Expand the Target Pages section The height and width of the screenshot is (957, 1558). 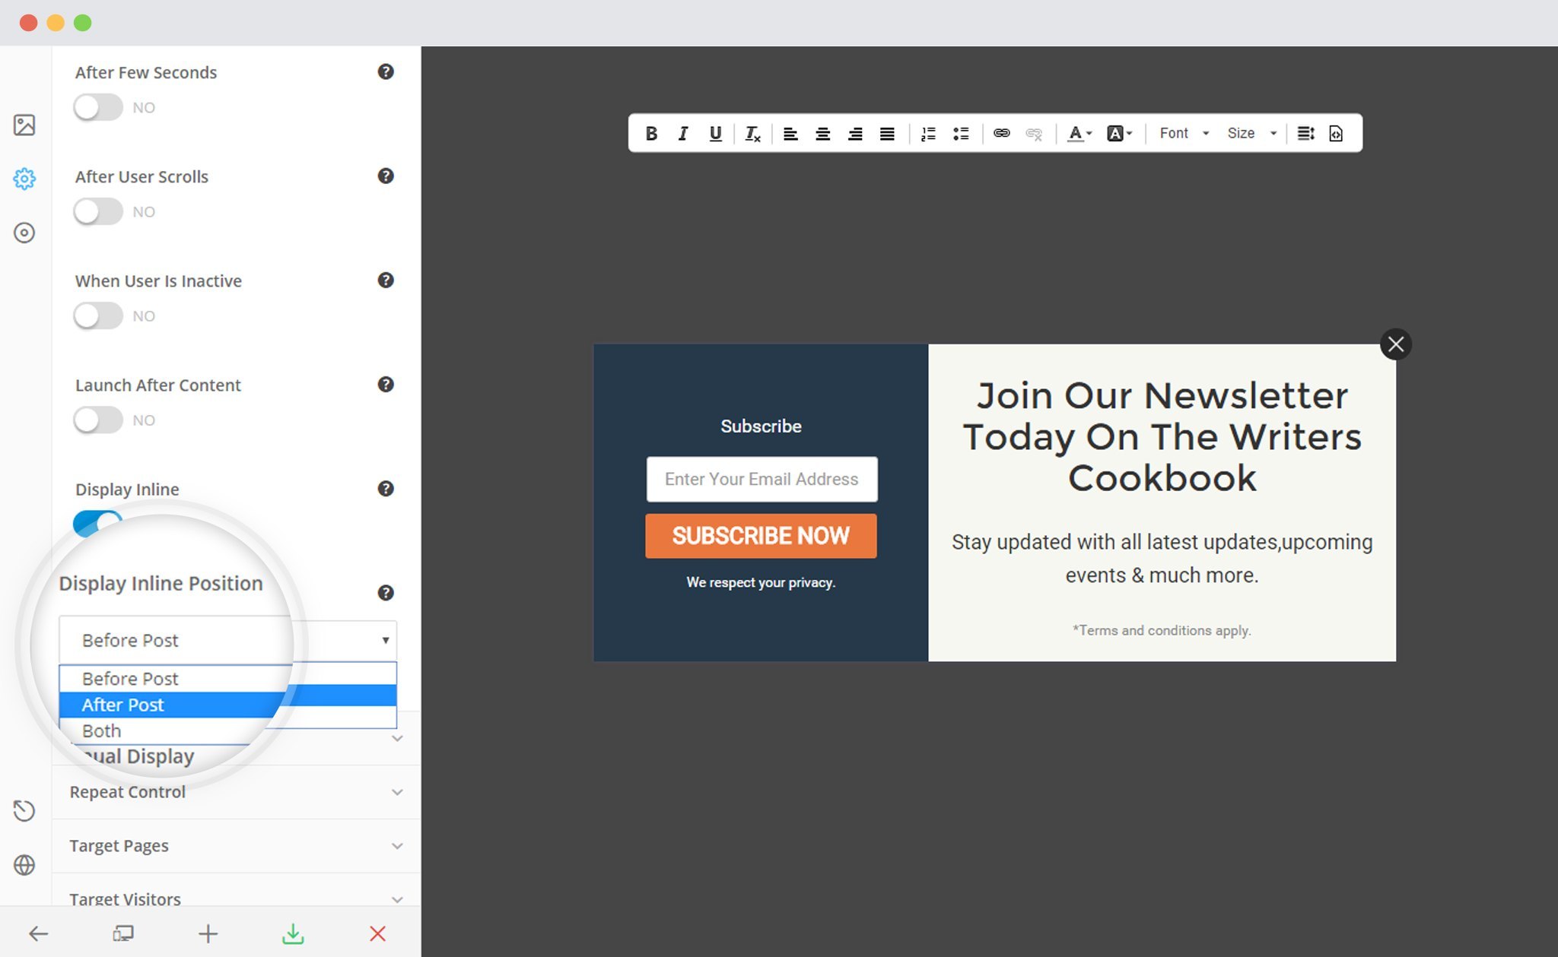pyautogui.click(x=236, y=846)
